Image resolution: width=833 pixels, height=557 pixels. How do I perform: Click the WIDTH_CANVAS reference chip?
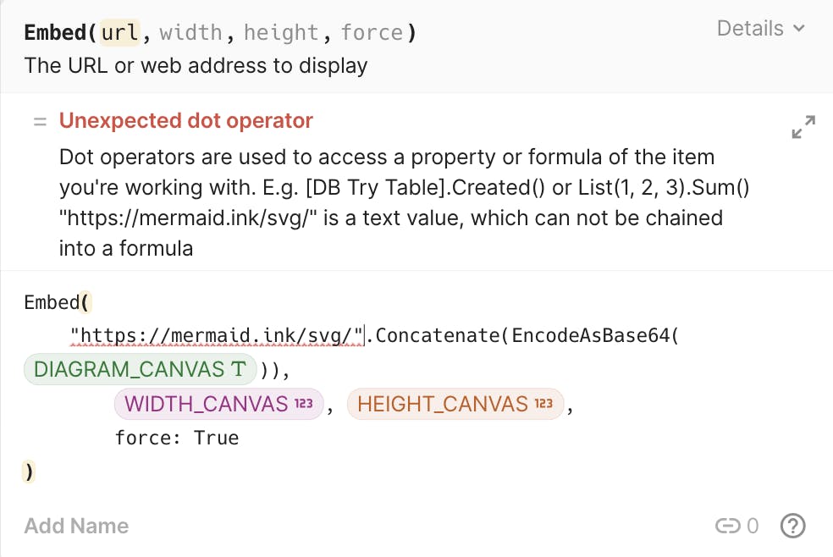tap(219, 404)
